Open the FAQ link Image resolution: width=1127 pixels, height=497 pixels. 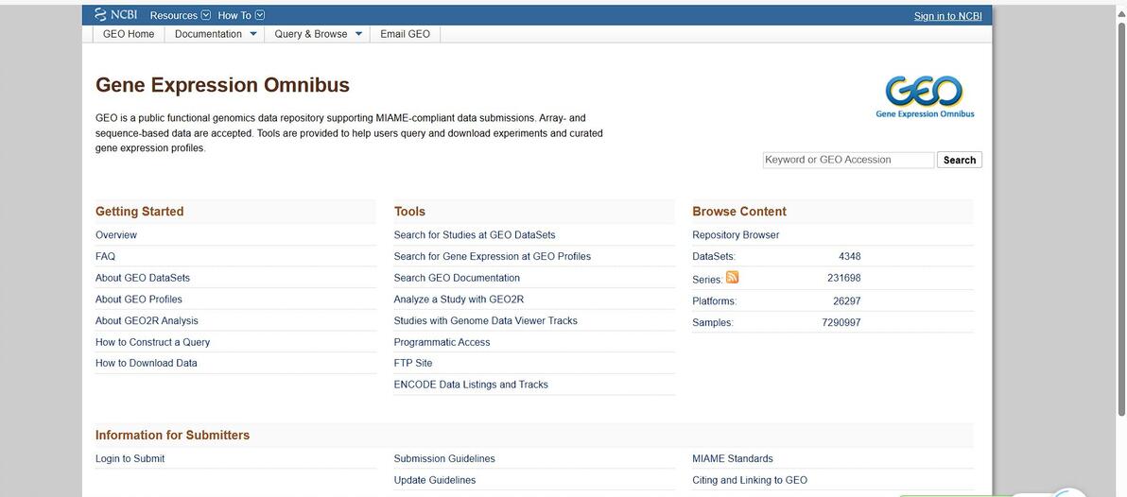pos(105,256)
